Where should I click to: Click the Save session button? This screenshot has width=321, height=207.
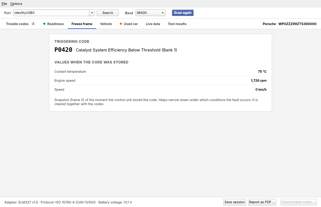click(234, 202)
